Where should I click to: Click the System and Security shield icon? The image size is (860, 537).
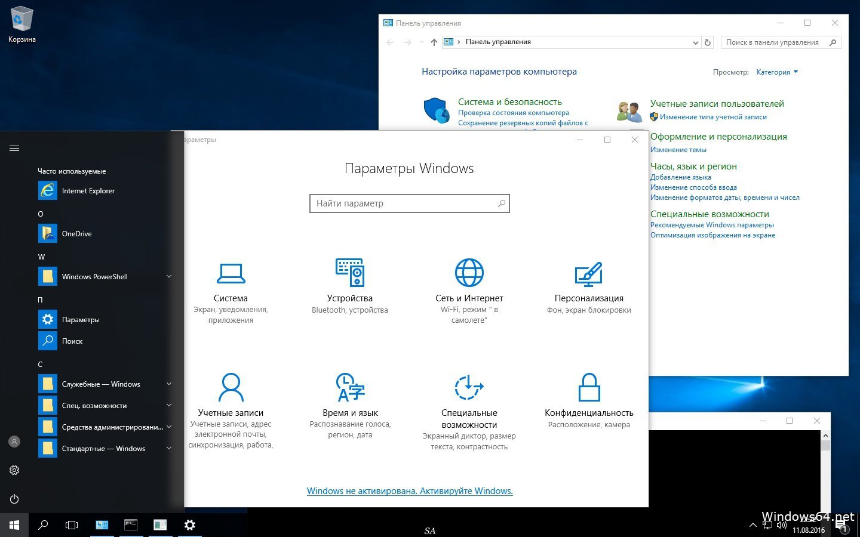point(437,110)
